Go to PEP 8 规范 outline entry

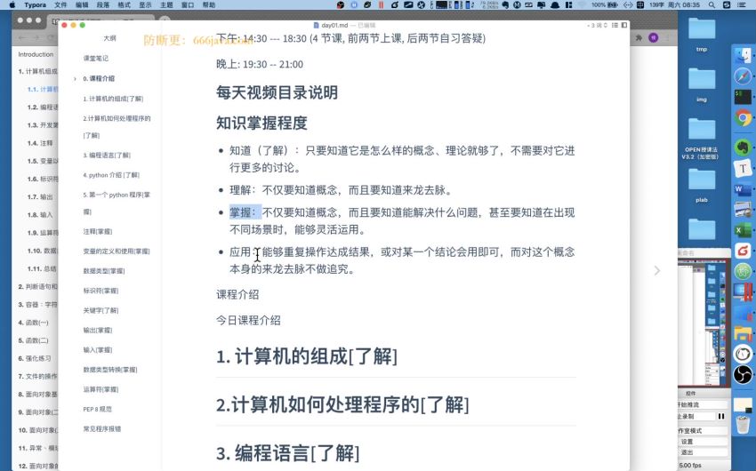[x=97, y=409]
